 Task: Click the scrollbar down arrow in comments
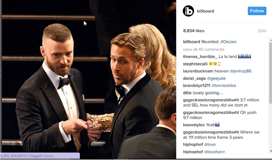pos(270,151)
